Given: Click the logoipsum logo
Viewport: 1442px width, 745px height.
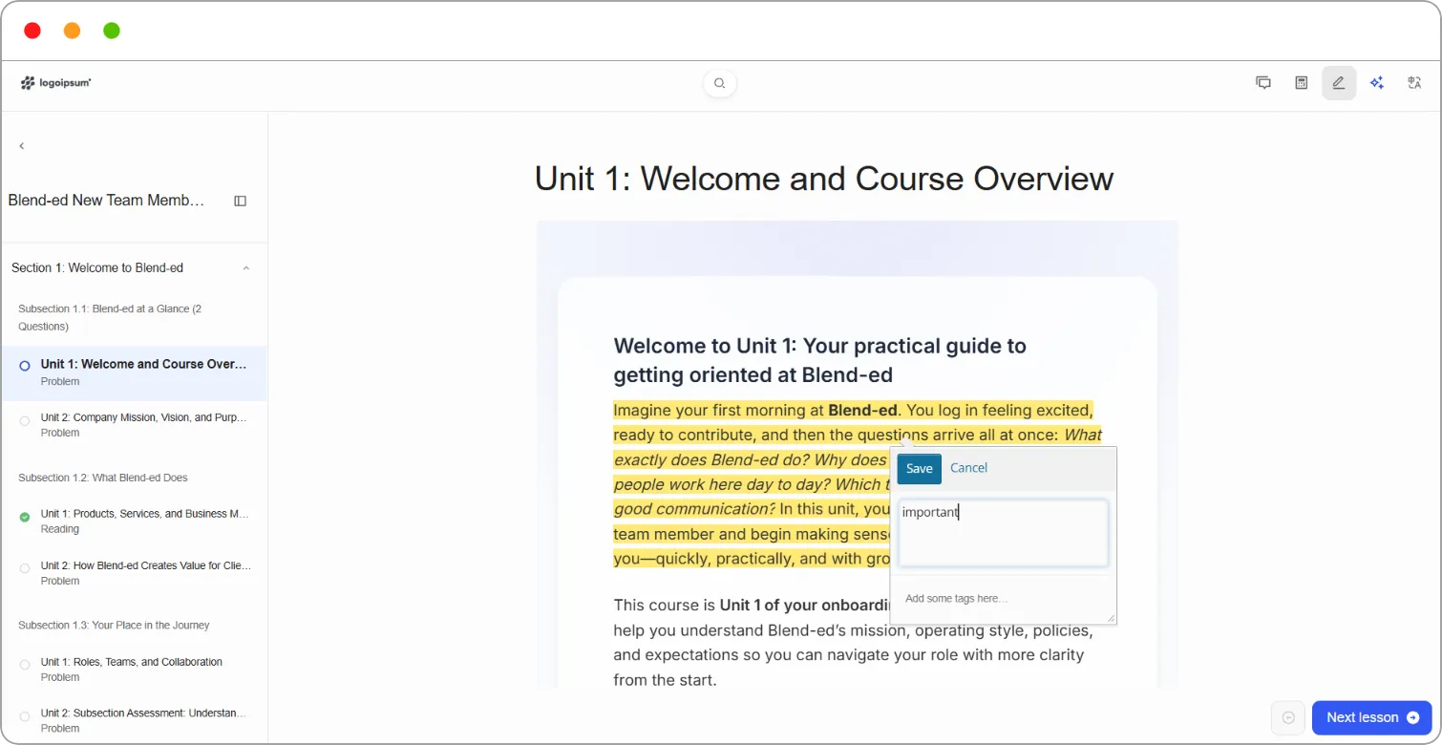Looking at the screenshot, I should click(x=55, y=83).
